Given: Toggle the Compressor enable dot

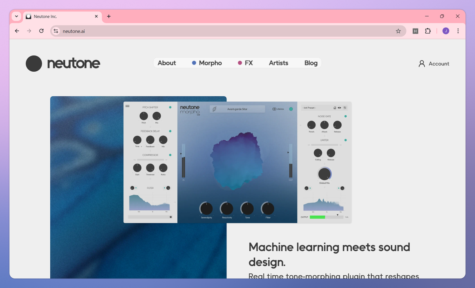Looking at the screenshot, I should [x=170, y=155].
